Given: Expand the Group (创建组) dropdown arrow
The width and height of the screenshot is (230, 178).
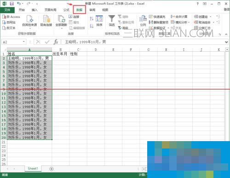Looking at the screenshot, I should click(211, 17).
